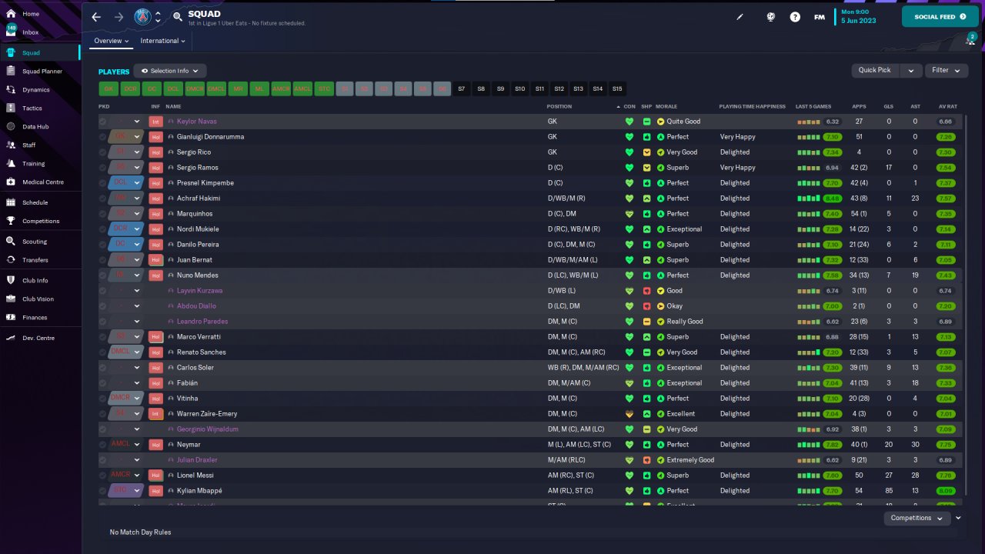Image resolution: width=985 pixels, height=554 pixels.
Task: Open the Competitions dropdown at bottom
Action: [917, 518]
